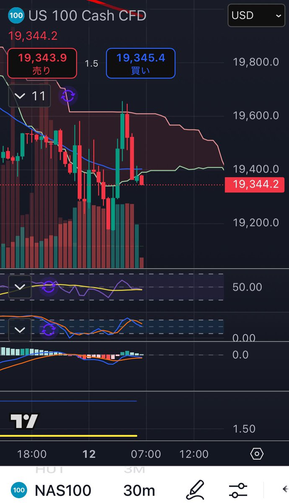
Task: Click the 19,800.0 price axis label
Action: coord(256,62)
